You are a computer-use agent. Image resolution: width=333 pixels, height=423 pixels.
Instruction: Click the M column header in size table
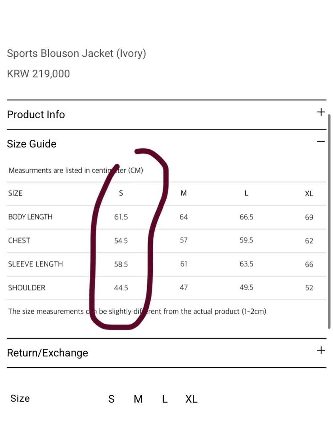(x=184, y=193)
